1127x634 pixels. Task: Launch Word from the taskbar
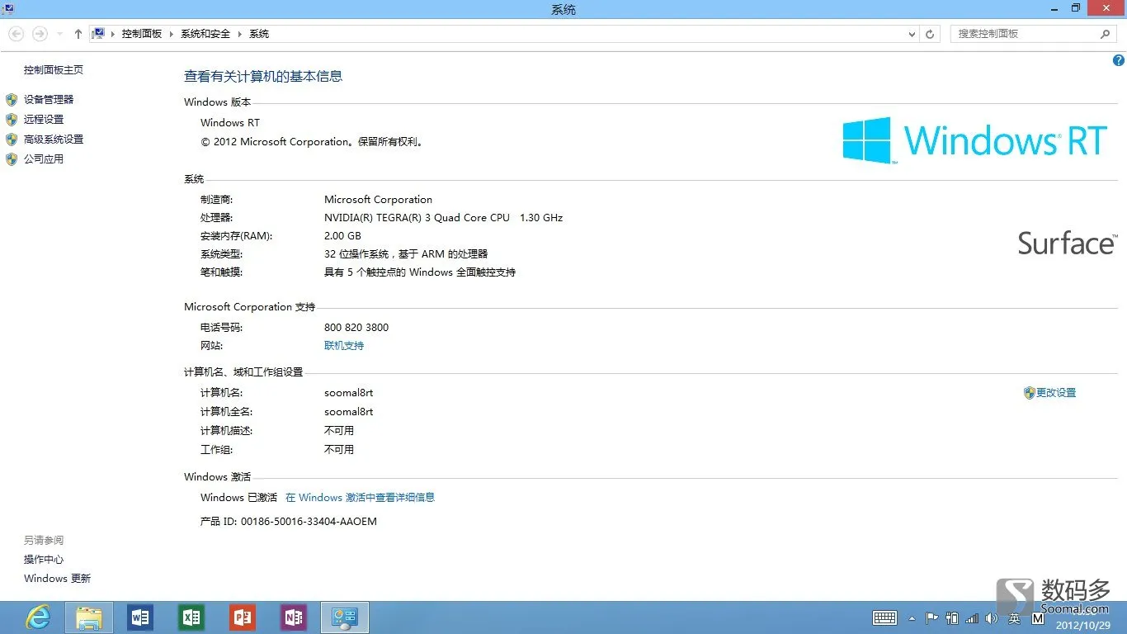pos(140,617)
